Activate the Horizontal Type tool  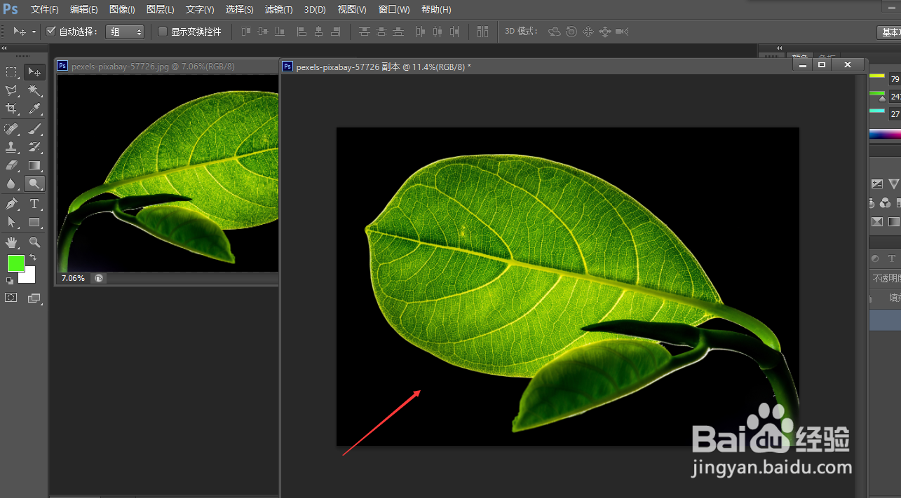tap(34, 204)
